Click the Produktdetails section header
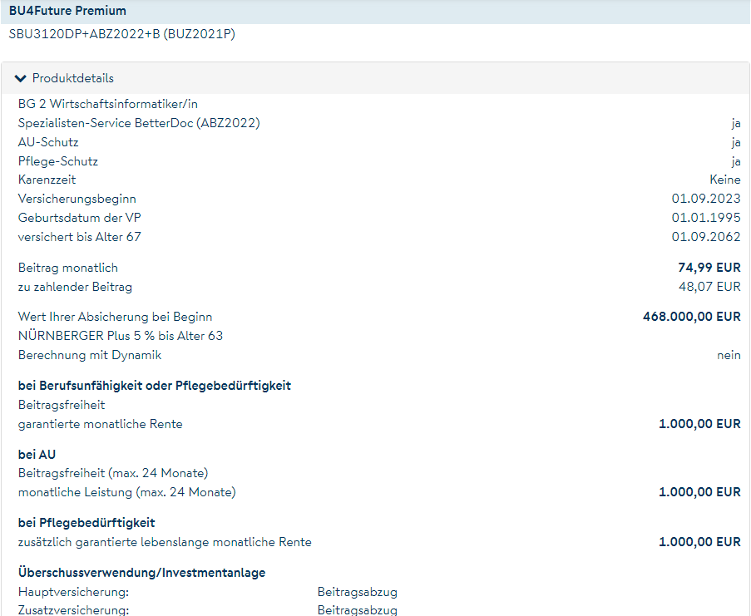751x616 pixels. coord(73,78)
